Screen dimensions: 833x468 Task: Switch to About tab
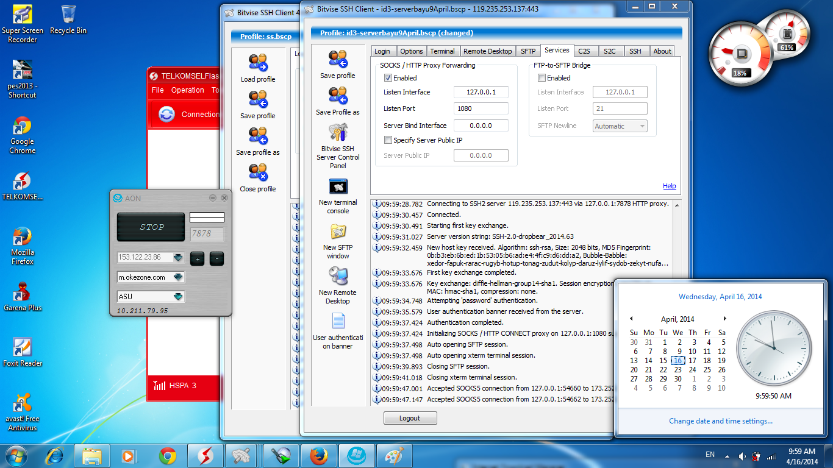click(662, 51)
